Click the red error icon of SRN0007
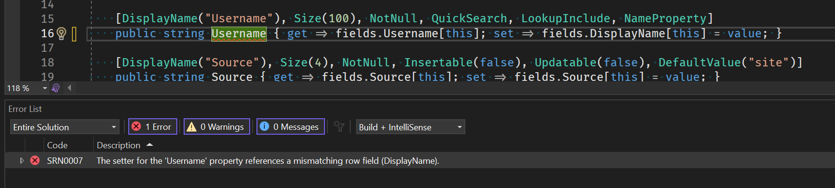This screenshot has width=835, height=188. click(35, 160)
